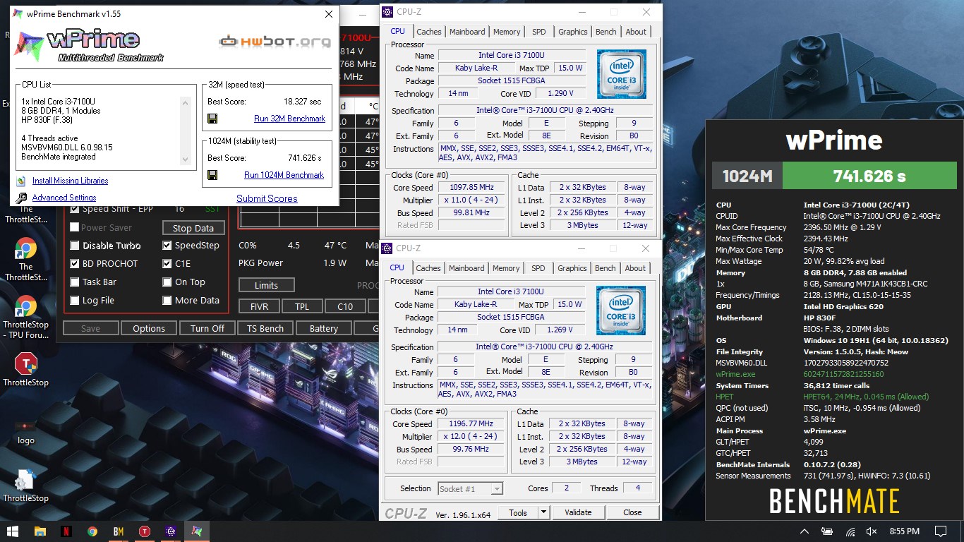The image size is (964, 542).
Task: Switch to SPD tab in lower CPU-Z
Action: click(538, 268)
